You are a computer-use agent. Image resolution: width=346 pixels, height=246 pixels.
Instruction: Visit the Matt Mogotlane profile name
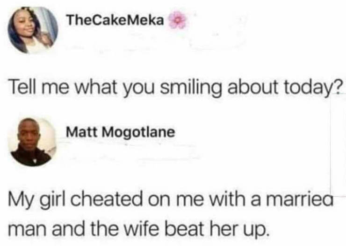click(x=121, y=132)
